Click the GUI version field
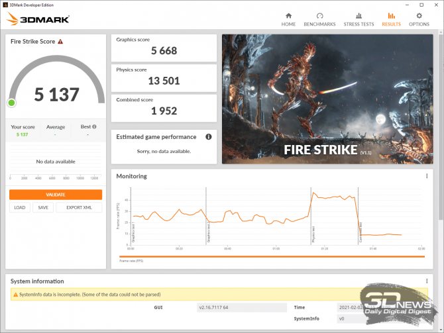444x333 pixels. click(242, 308)
